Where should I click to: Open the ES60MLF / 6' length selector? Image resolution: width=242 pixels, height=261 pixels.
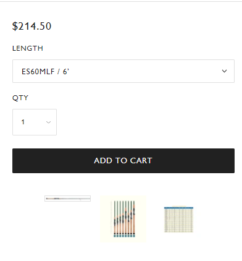point(123,71)
